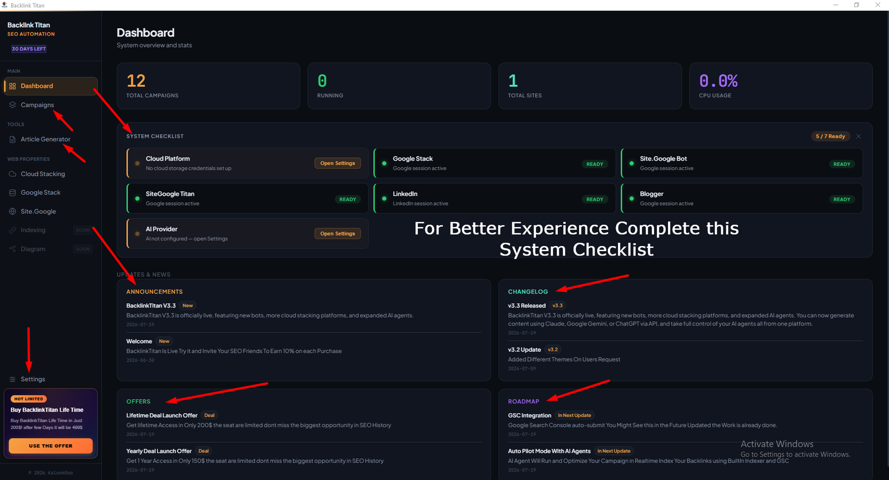This screenshot has width=889, height=480.
Task: Click In Next Update tag on GSC Integration
Action: click(575, 416)
